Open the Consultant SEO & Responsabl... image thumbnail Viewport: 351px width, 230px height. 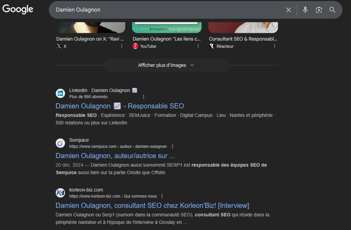click(243, 27)
